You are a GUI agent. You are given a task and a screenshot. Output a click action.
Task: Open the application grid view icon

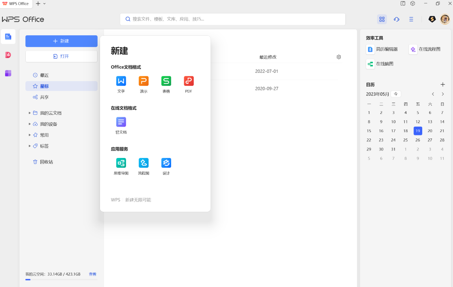pyautogui.click(x=382, y=19)
